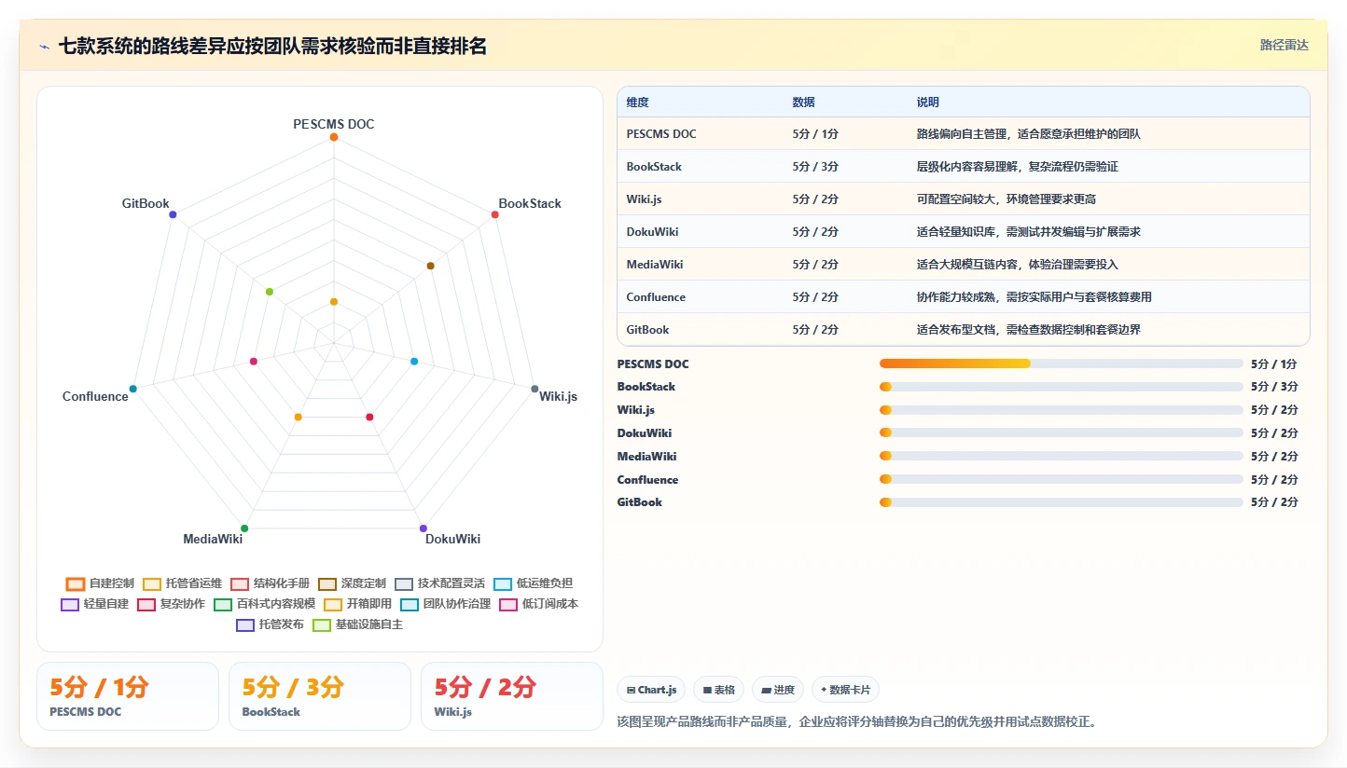This screenshot has height=768, width=1347.
Task: Click the headline 七款系统的路线差异应按团队需求核验而非直接排名
Action: coord(272,47)
